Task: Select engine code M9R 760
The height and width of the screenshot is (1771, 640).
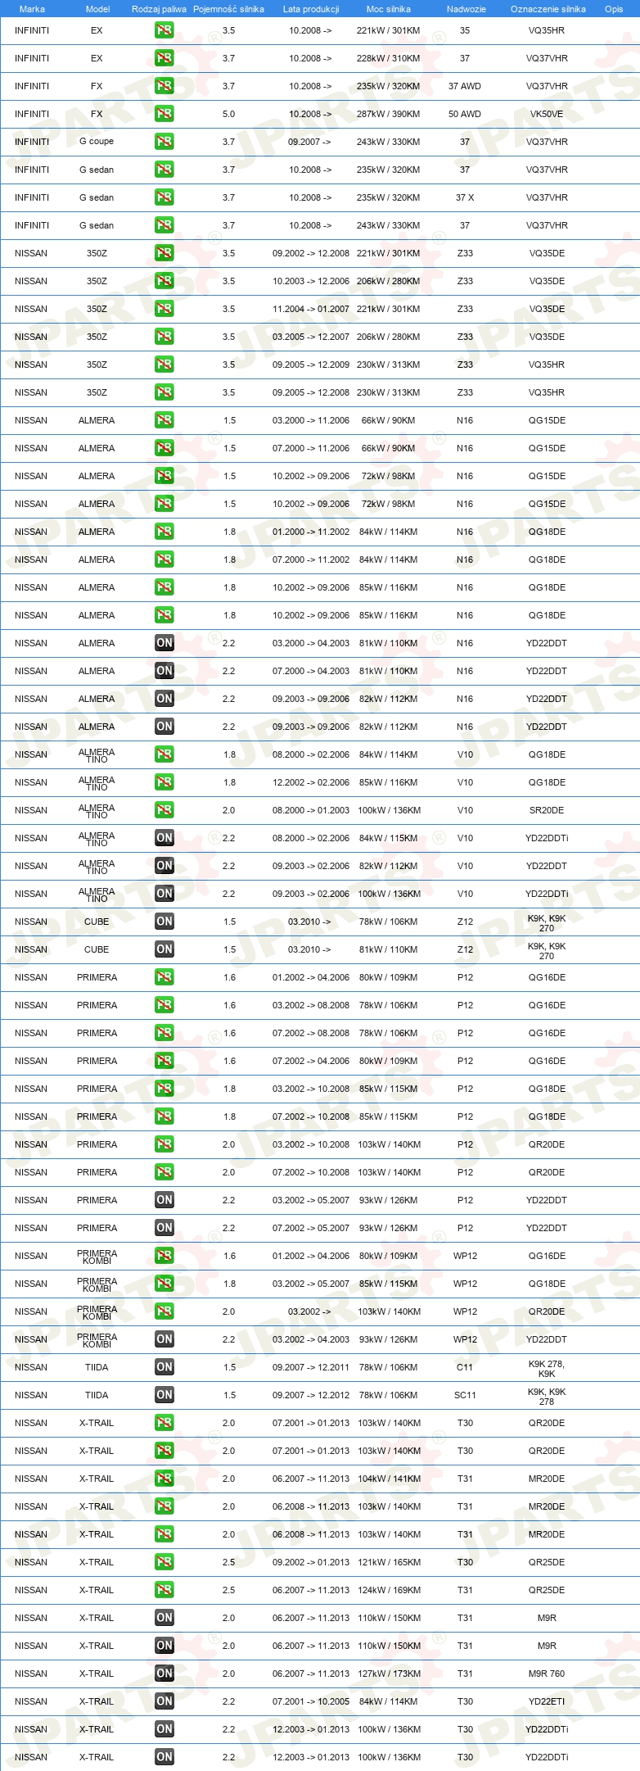Action: pos(547,1674)
